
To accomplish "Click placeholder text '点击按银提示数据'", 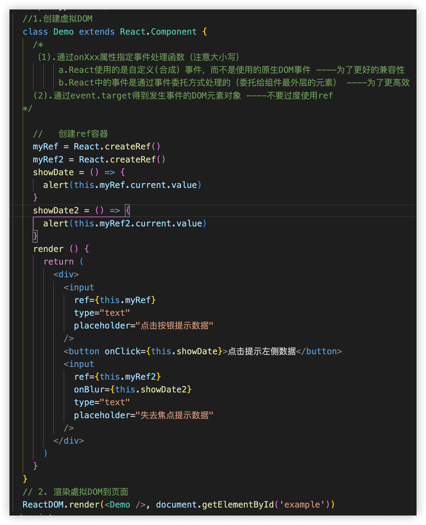I will [x=175, y=326].
